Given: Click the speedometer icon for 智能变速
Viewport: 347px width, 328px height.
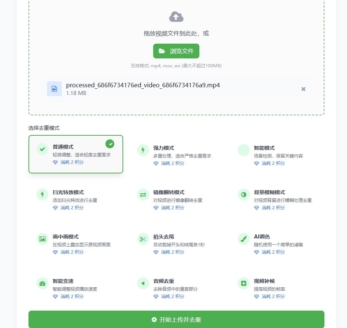Looking at the screenshot, I should (x=43, y=283).
